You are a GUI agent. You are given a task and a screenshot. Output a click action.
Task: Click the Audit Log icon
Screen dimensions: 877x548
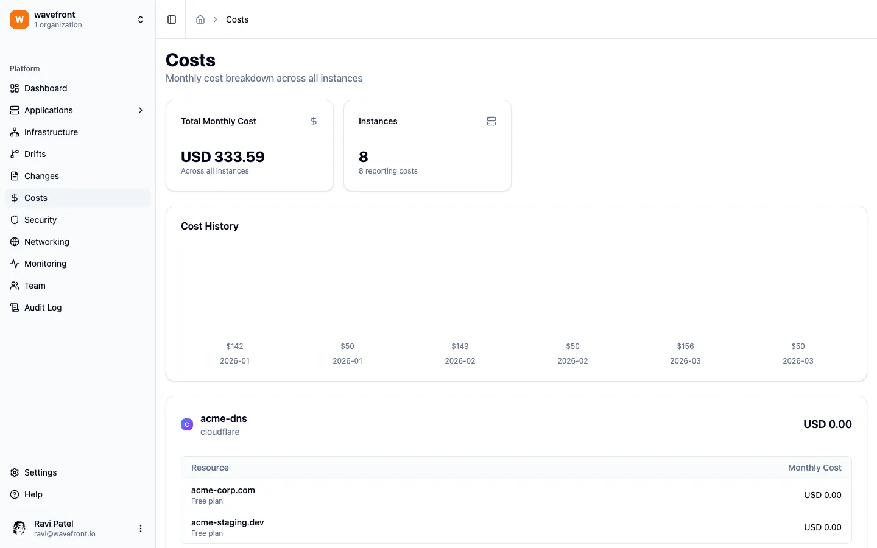pyautogui.click(x=14, y=307)
